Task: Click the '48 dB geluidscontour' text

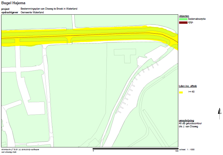Action: (190, 123)
